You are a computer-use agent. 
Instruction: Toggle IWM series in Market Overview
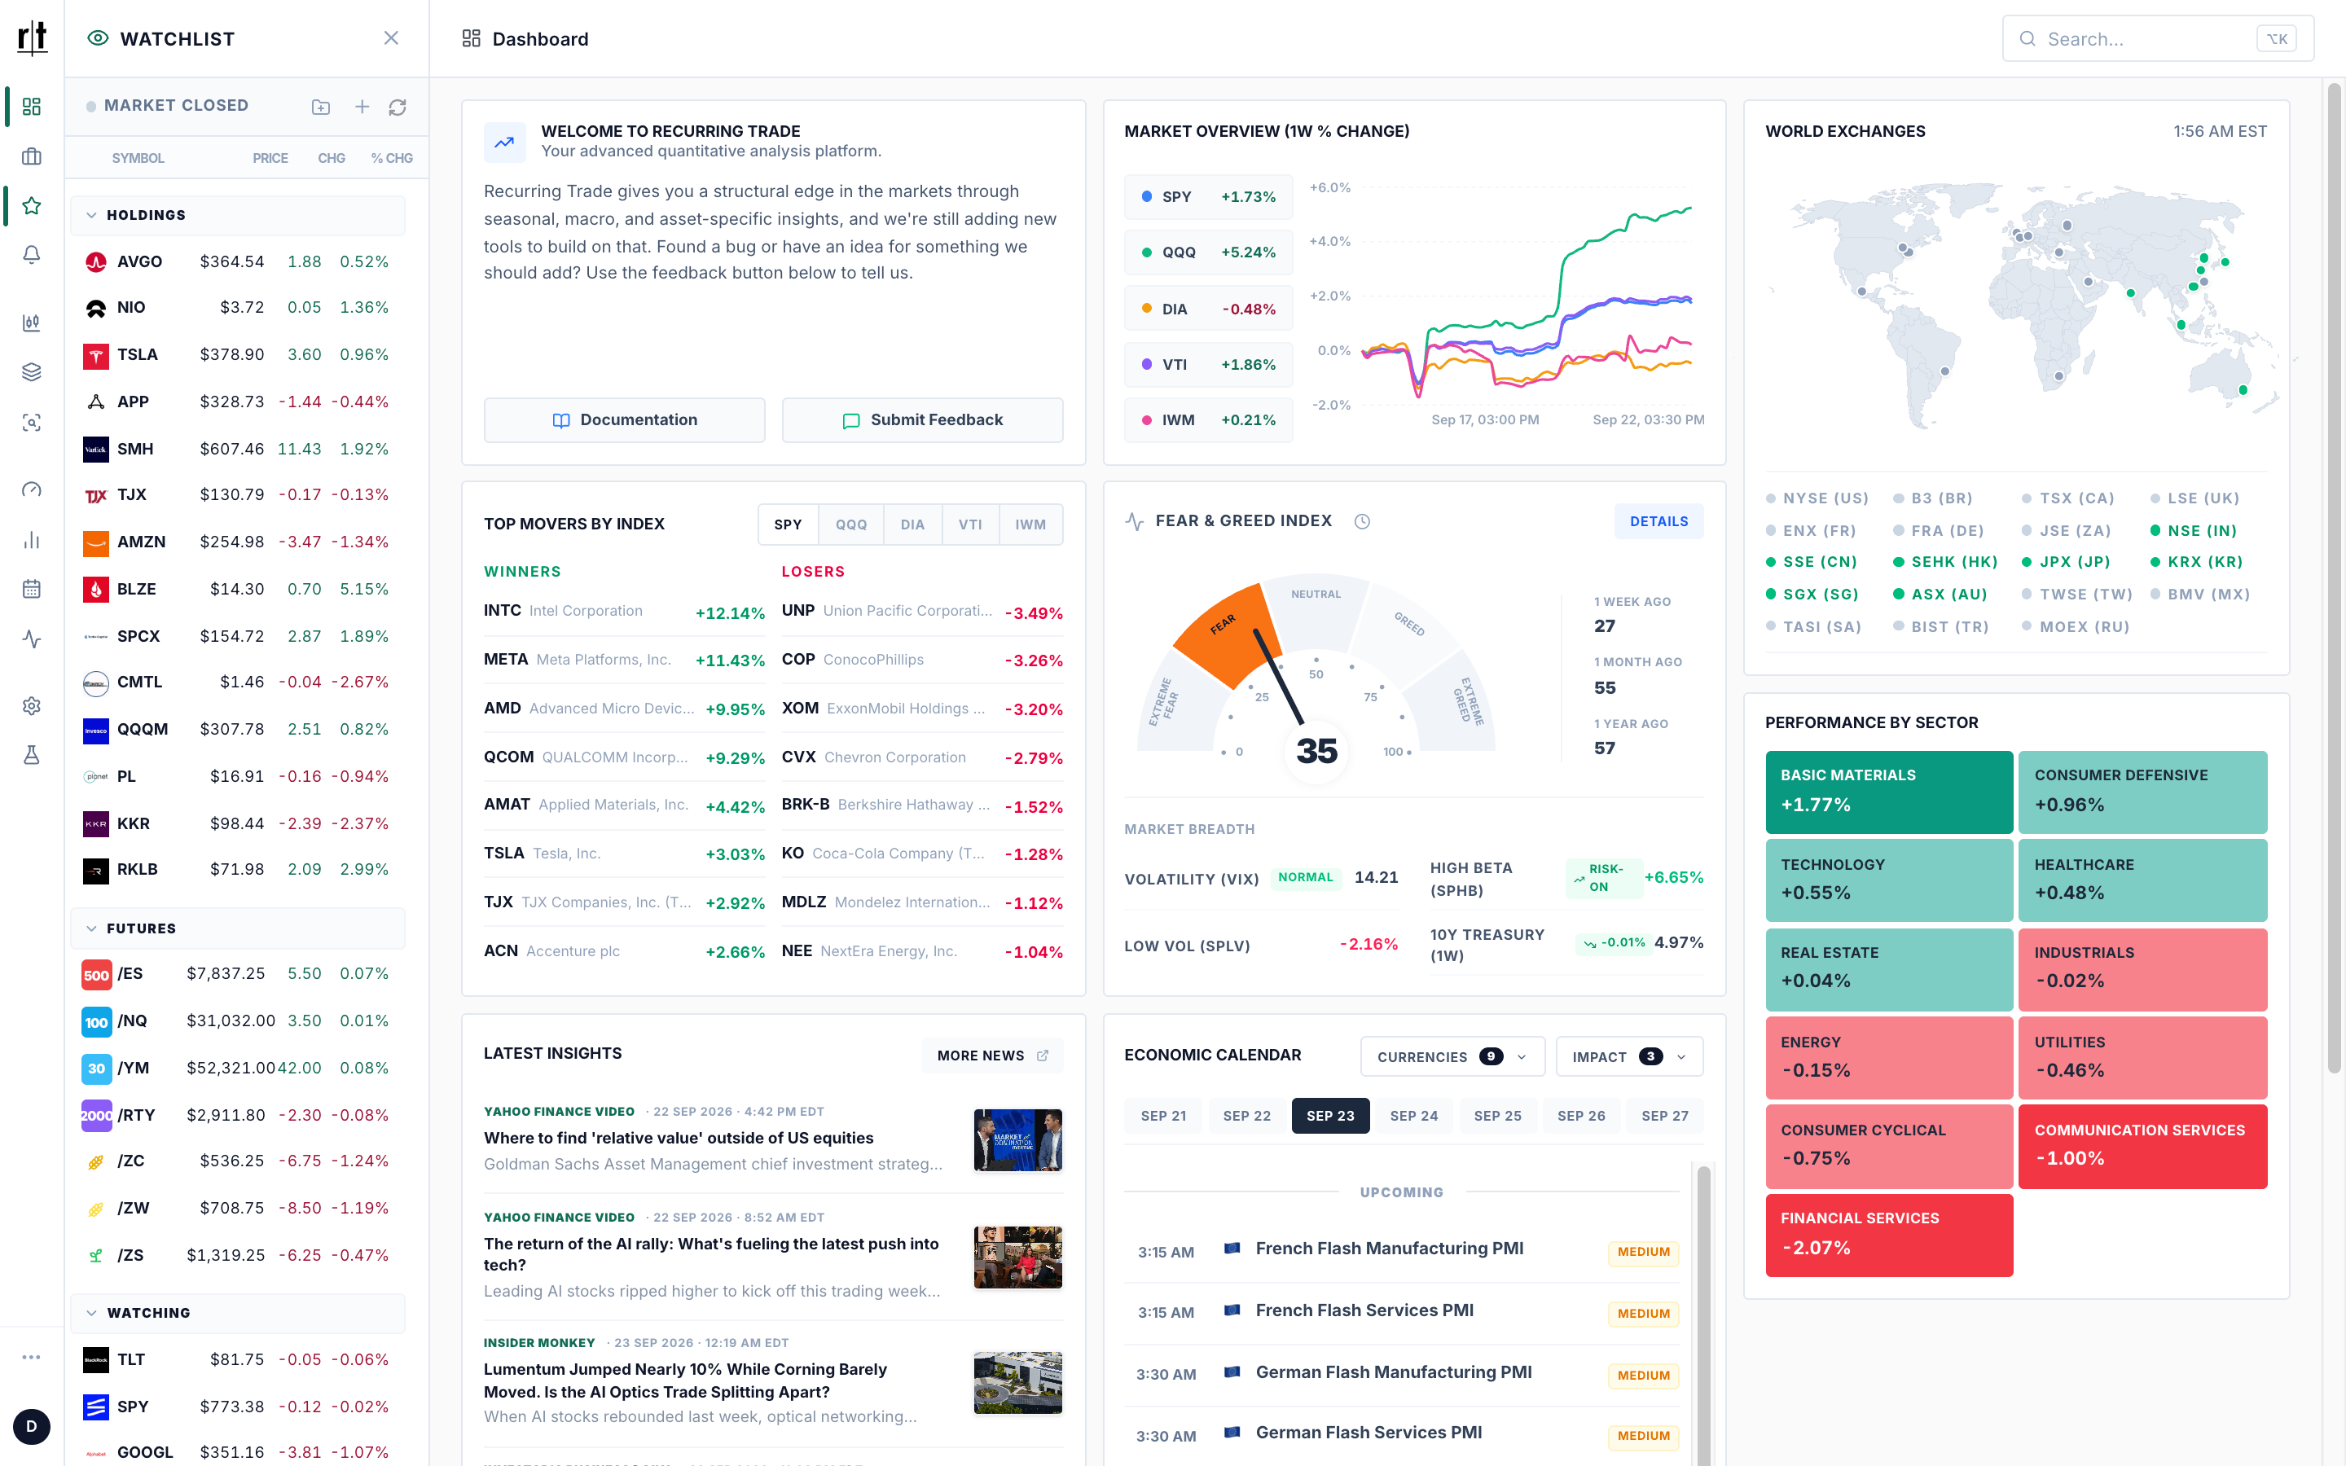[x=1209, y=419]
